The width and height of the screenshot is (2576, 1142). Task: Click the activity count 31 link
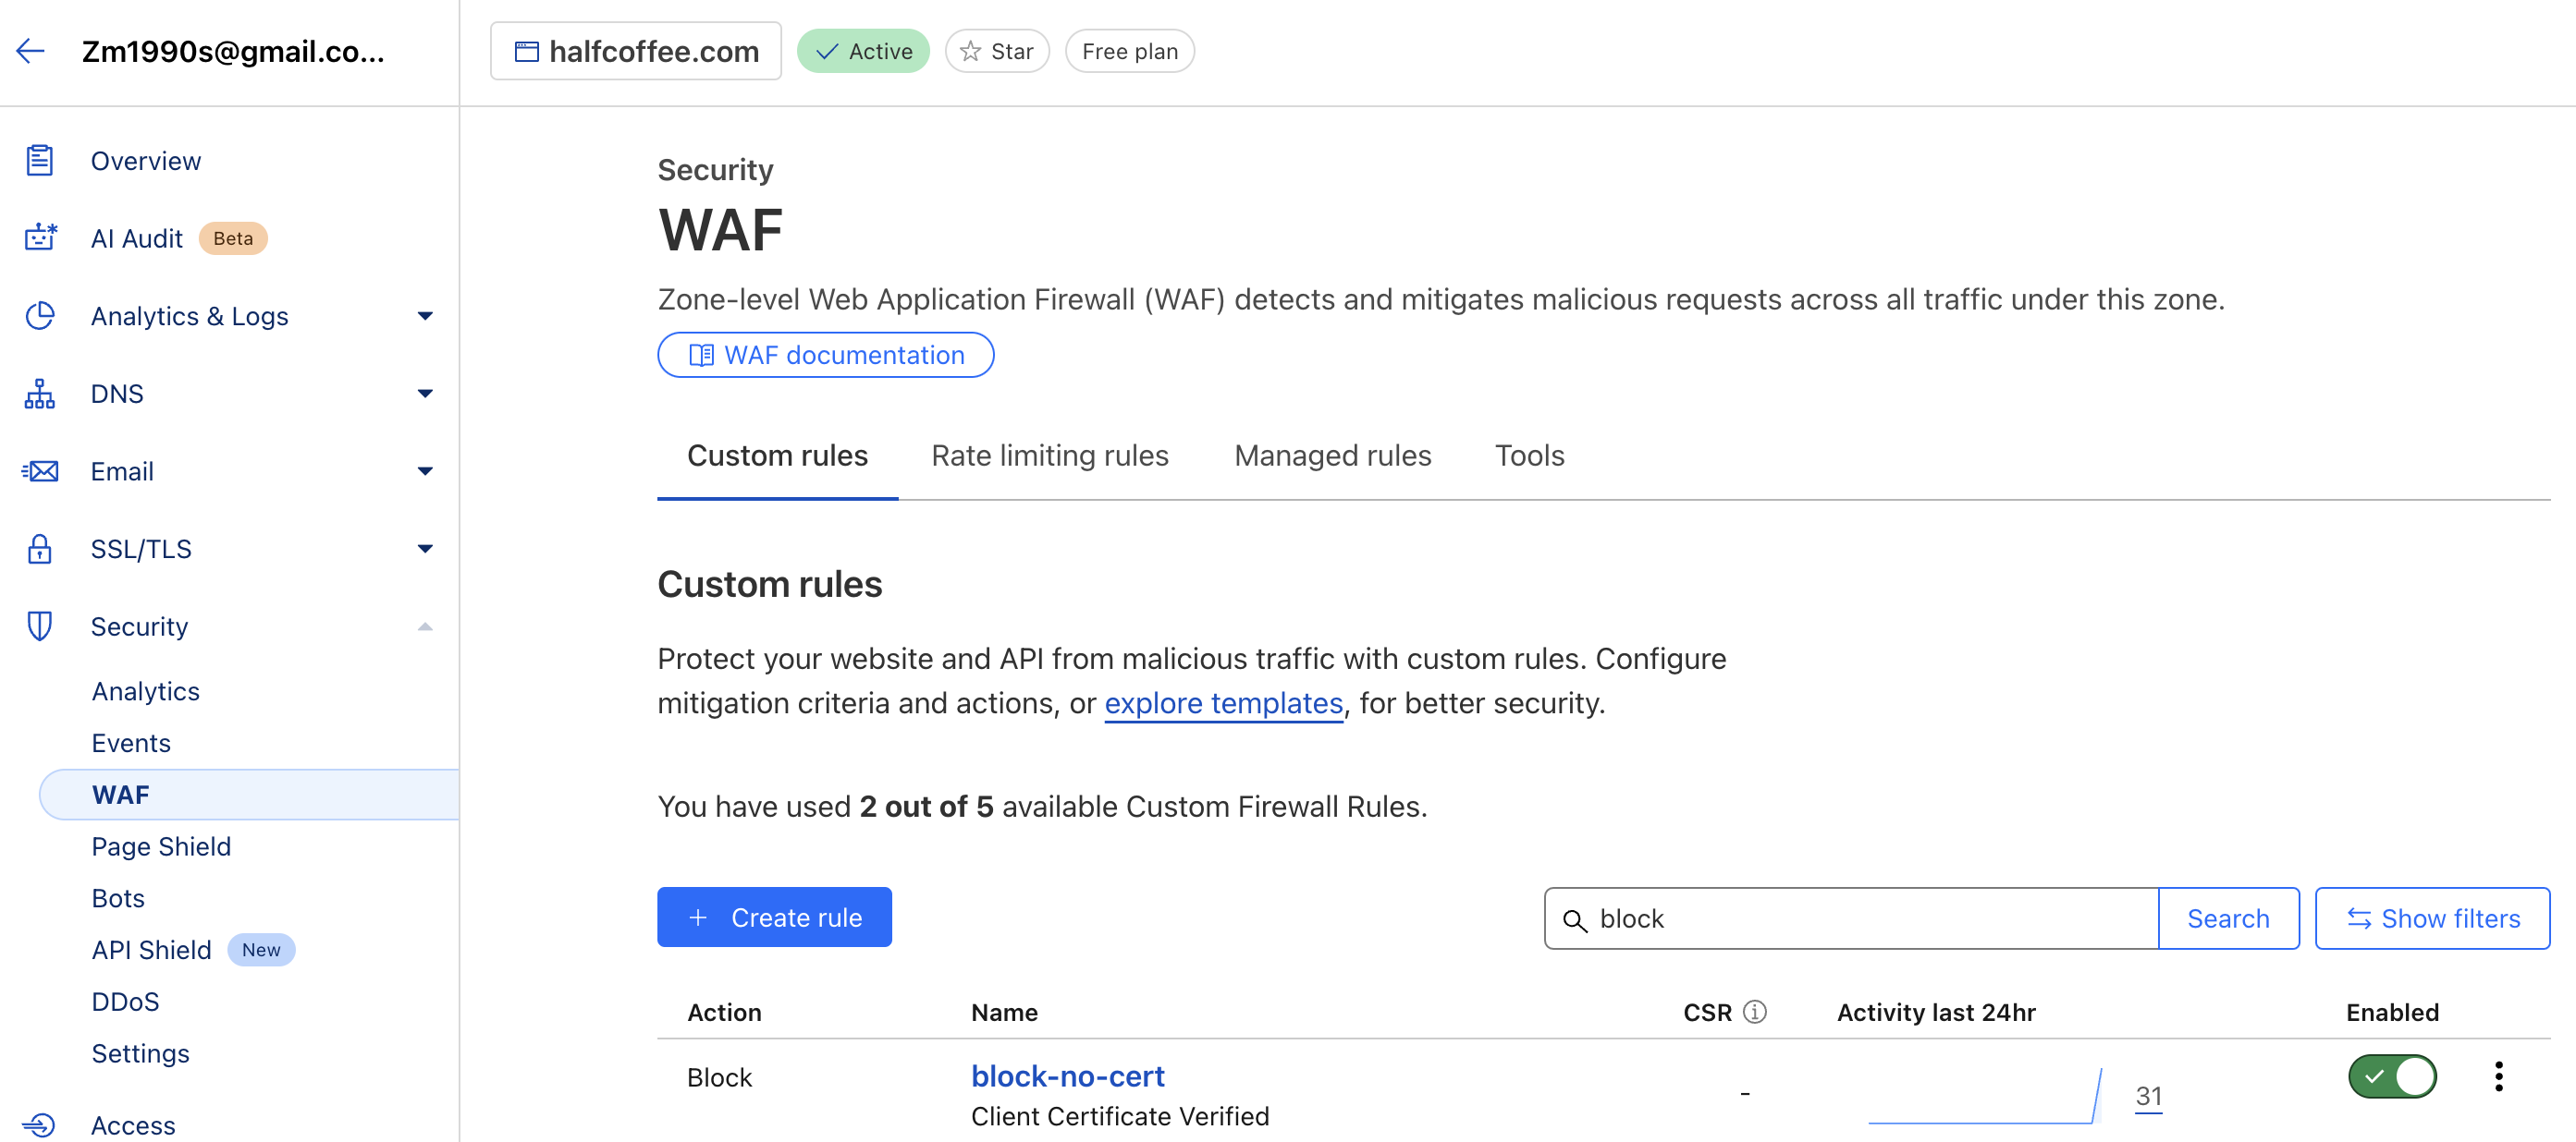click(x=2148, y=1096)
